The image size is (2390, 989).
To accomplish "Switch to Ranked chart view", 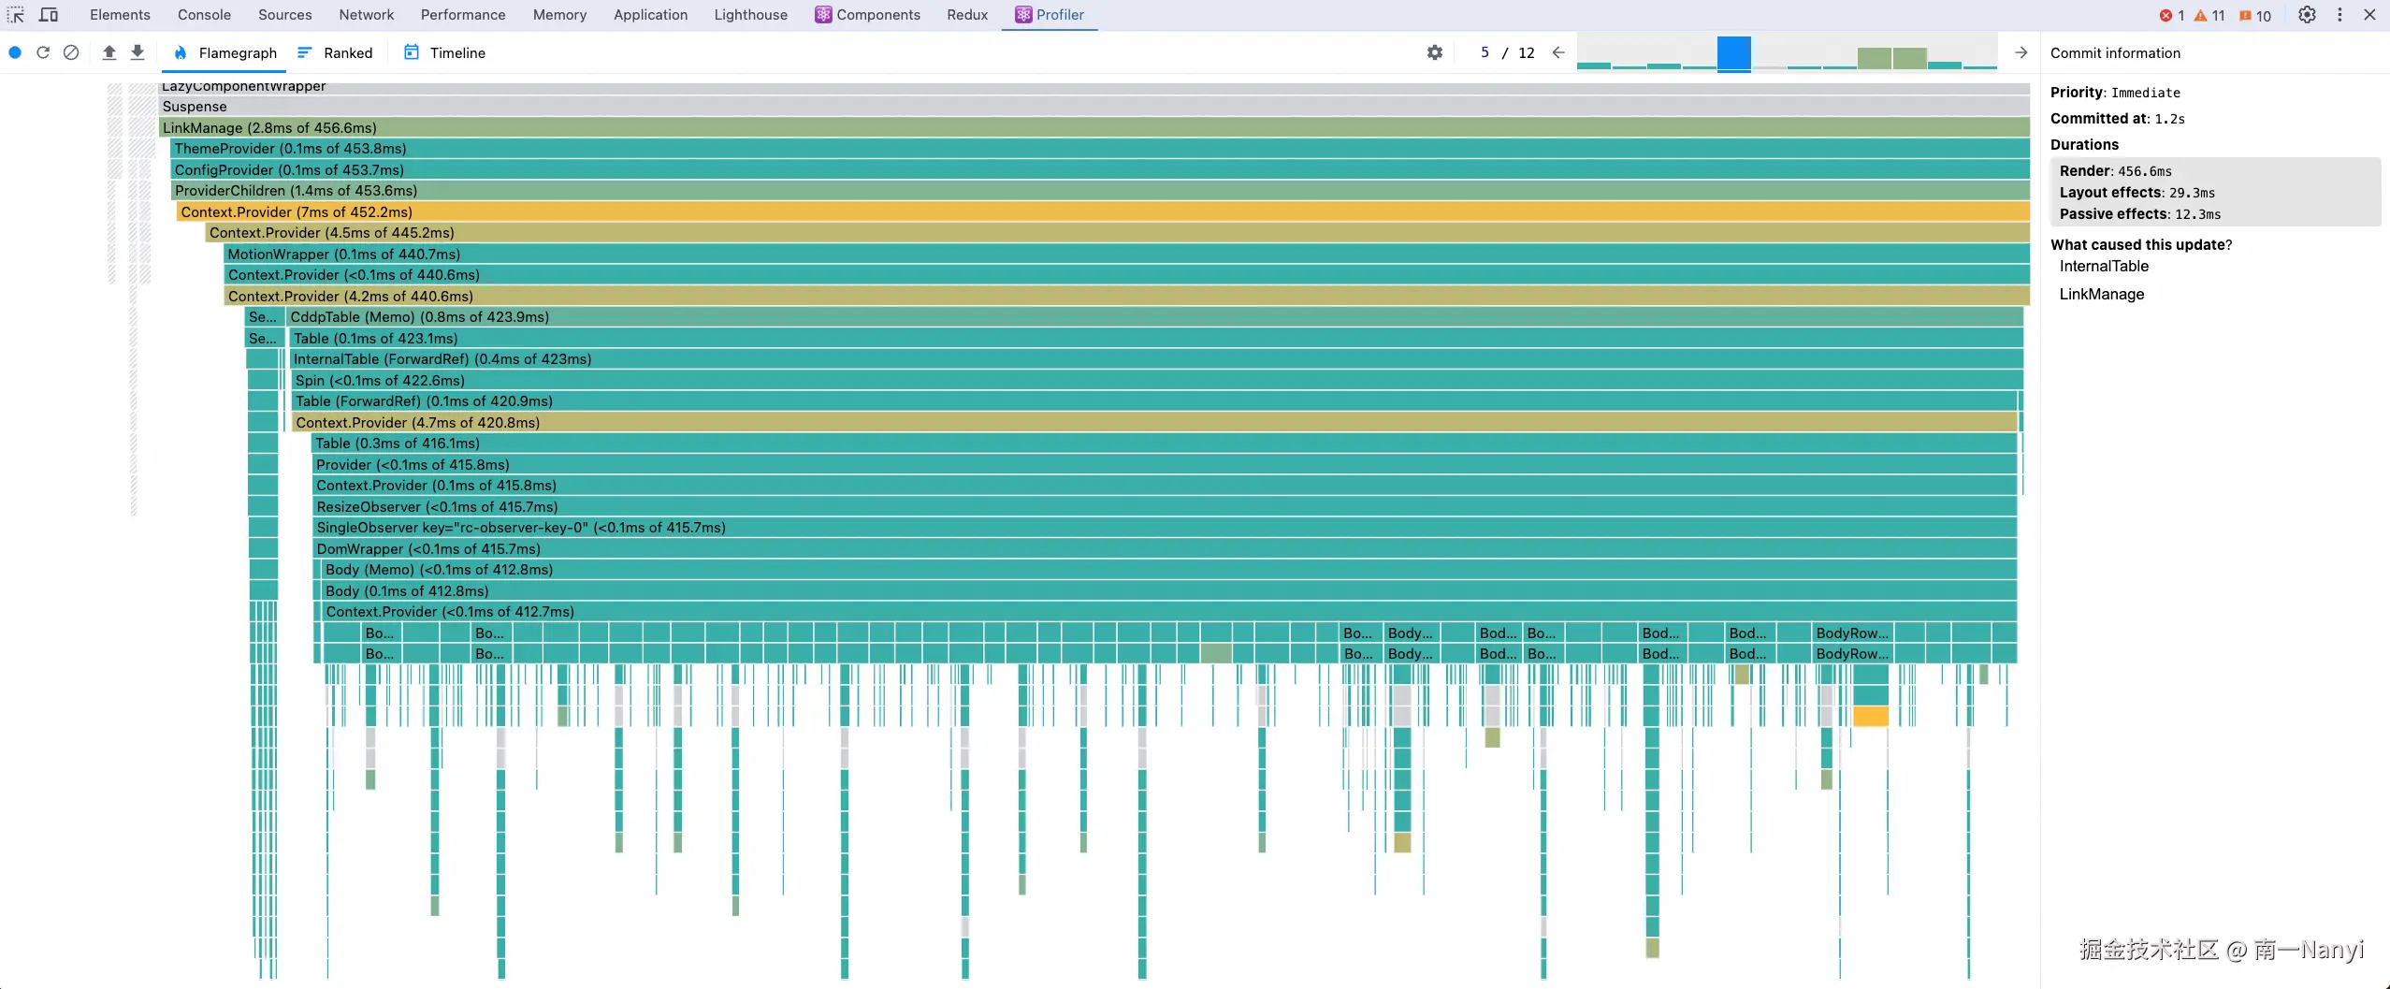I will click(335, 53).
